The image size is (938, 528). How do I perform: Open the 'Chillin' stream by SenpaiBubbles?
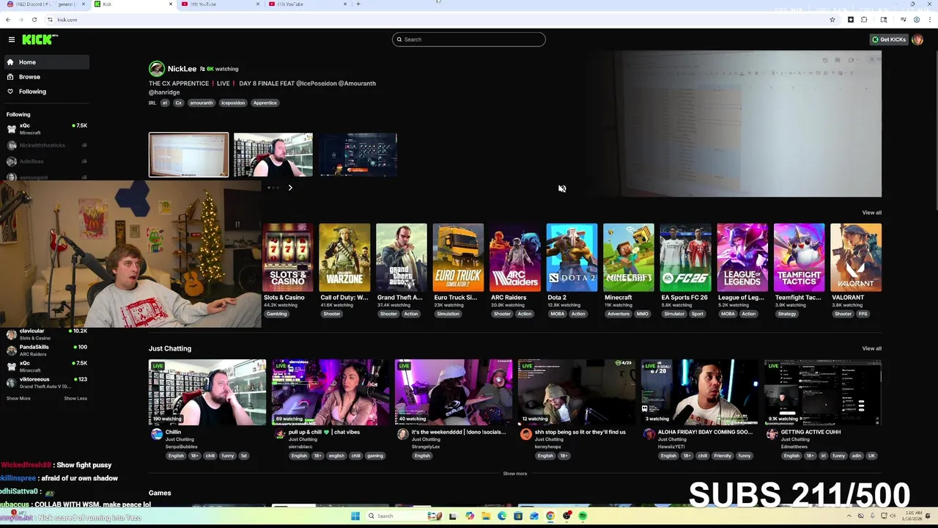(207, 392)
